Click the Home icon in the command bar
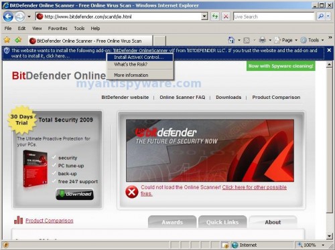The width and height of the screenshot is (335, 250). pos(231,40)
